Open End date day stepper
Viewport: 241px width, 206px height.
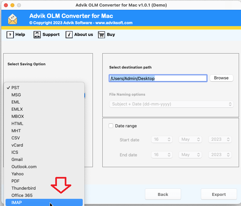point(162,155)
